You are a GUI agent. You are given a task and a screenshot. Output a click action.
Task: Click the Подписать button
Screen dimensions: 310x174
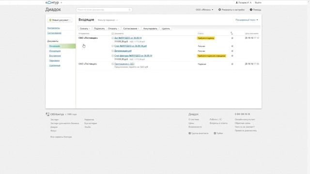point(99,29)
